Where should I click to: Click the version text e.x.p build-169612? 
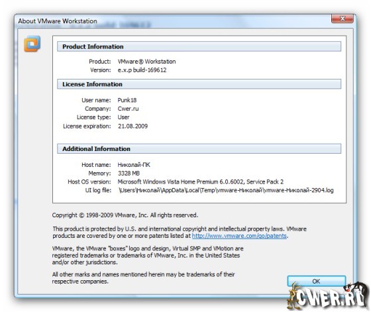[x=142, y=70]
